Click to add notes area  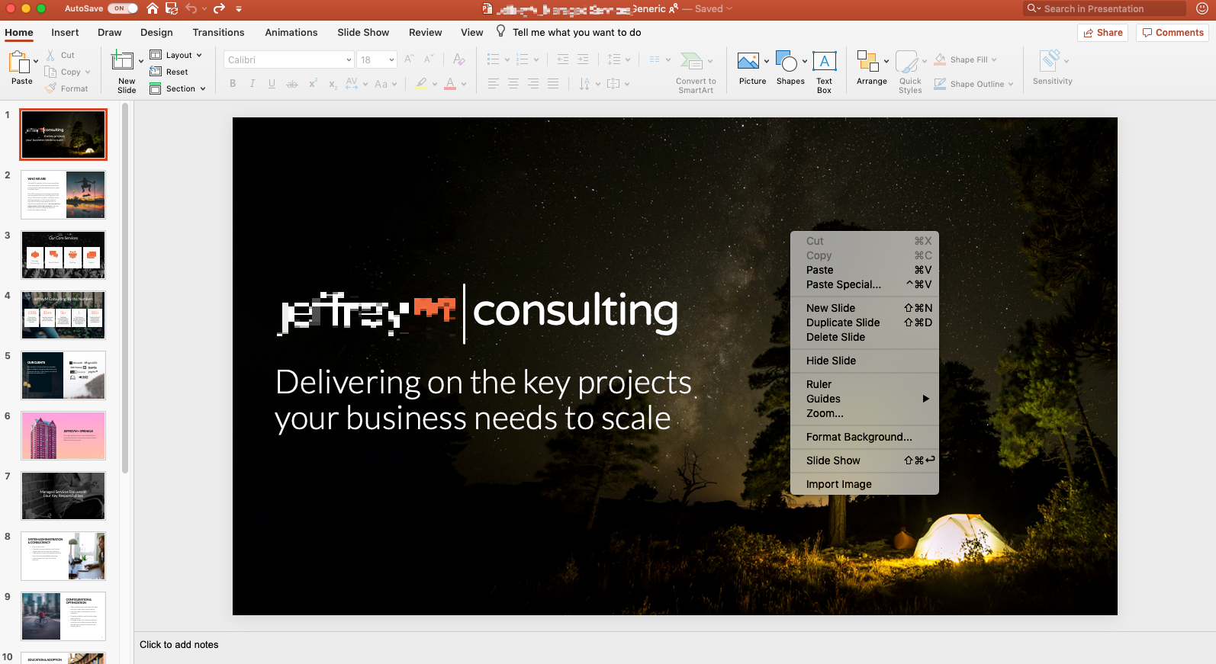coord(179,645)
